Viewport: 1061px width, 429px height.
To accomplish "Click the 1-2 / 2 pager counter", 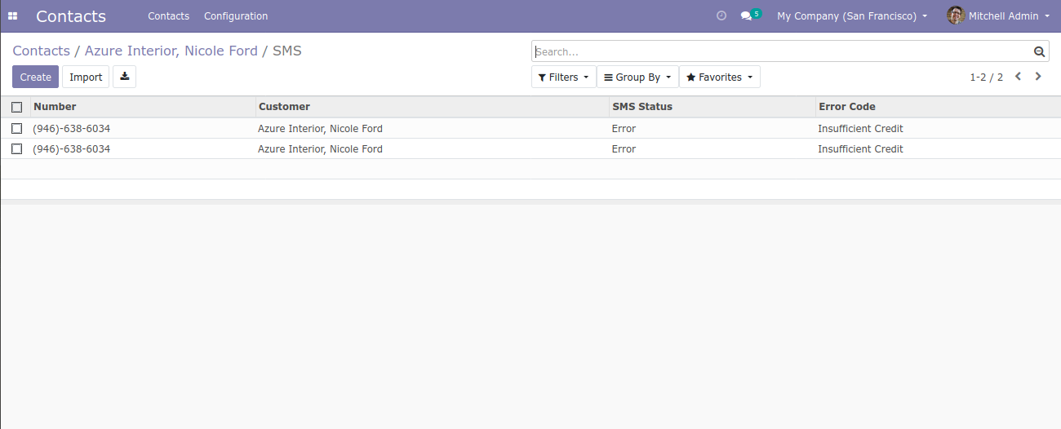I will point(986,77).
